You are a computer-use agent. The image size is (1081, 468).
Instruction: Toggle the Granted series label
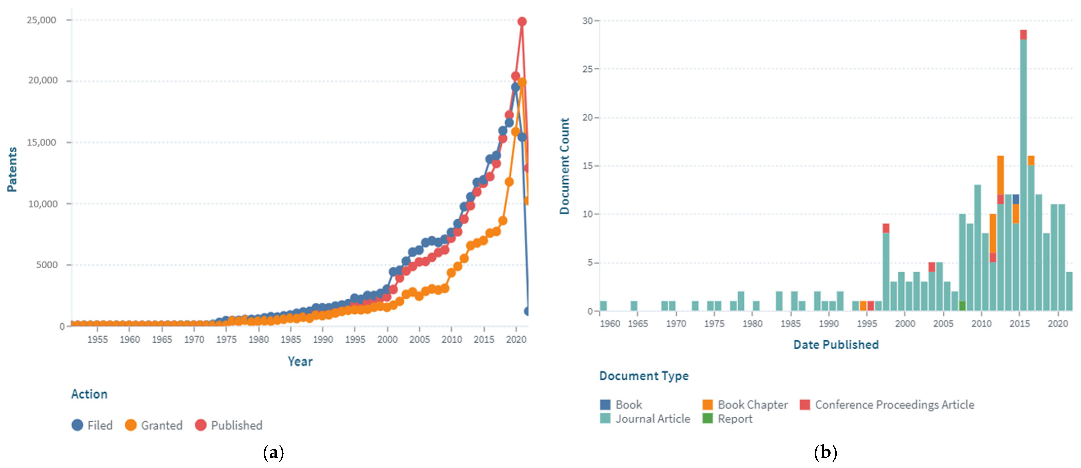click(162, 425)
